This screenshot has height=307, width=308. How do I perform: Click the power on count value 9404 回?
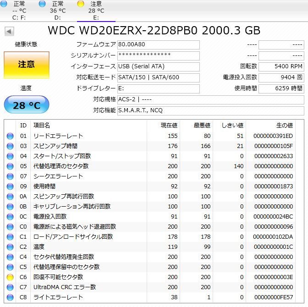tap(281, 78)
